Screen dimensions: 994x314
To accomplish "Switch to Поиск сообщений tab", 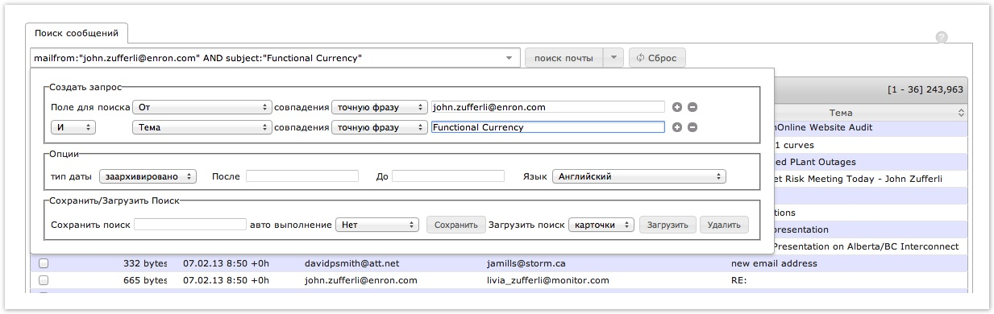I will coord(77,33).
